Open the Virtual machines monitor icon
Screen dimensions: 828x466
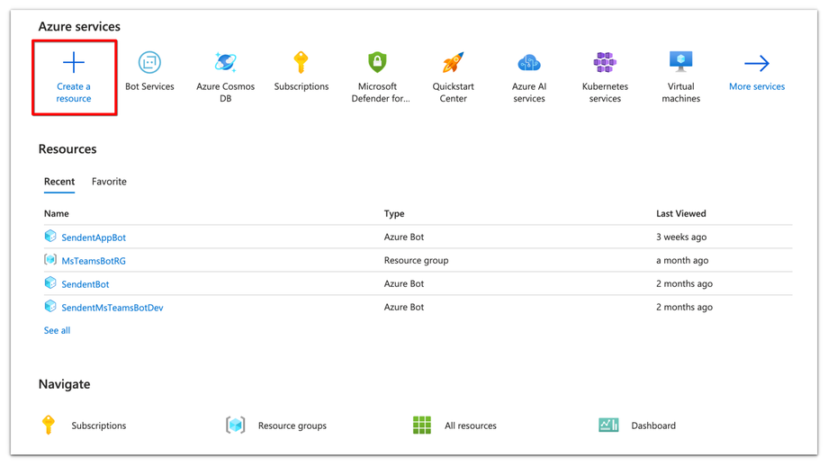(x=680, y=62)
